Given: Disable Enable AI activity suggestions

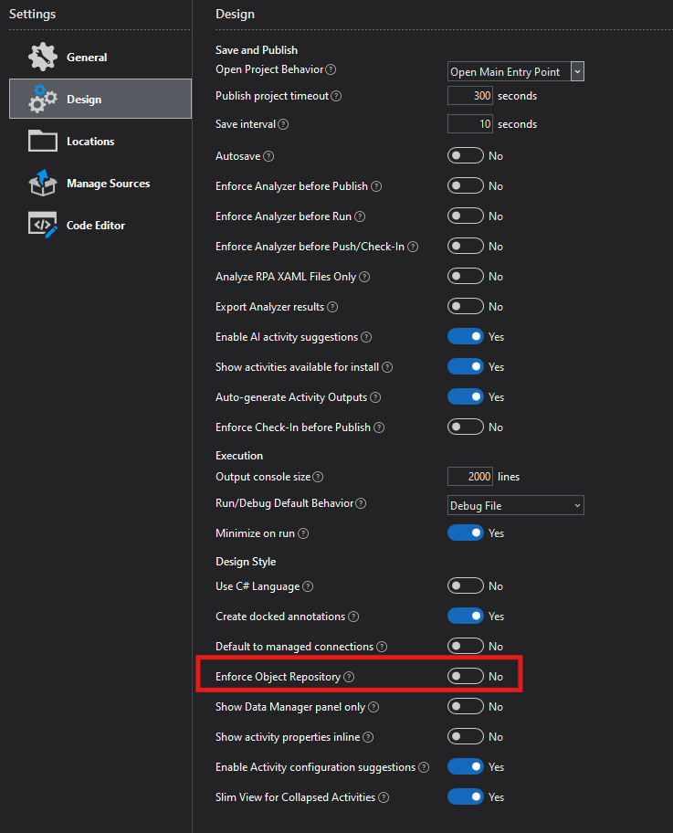Looking at the screenshot, I should point(466,336).
